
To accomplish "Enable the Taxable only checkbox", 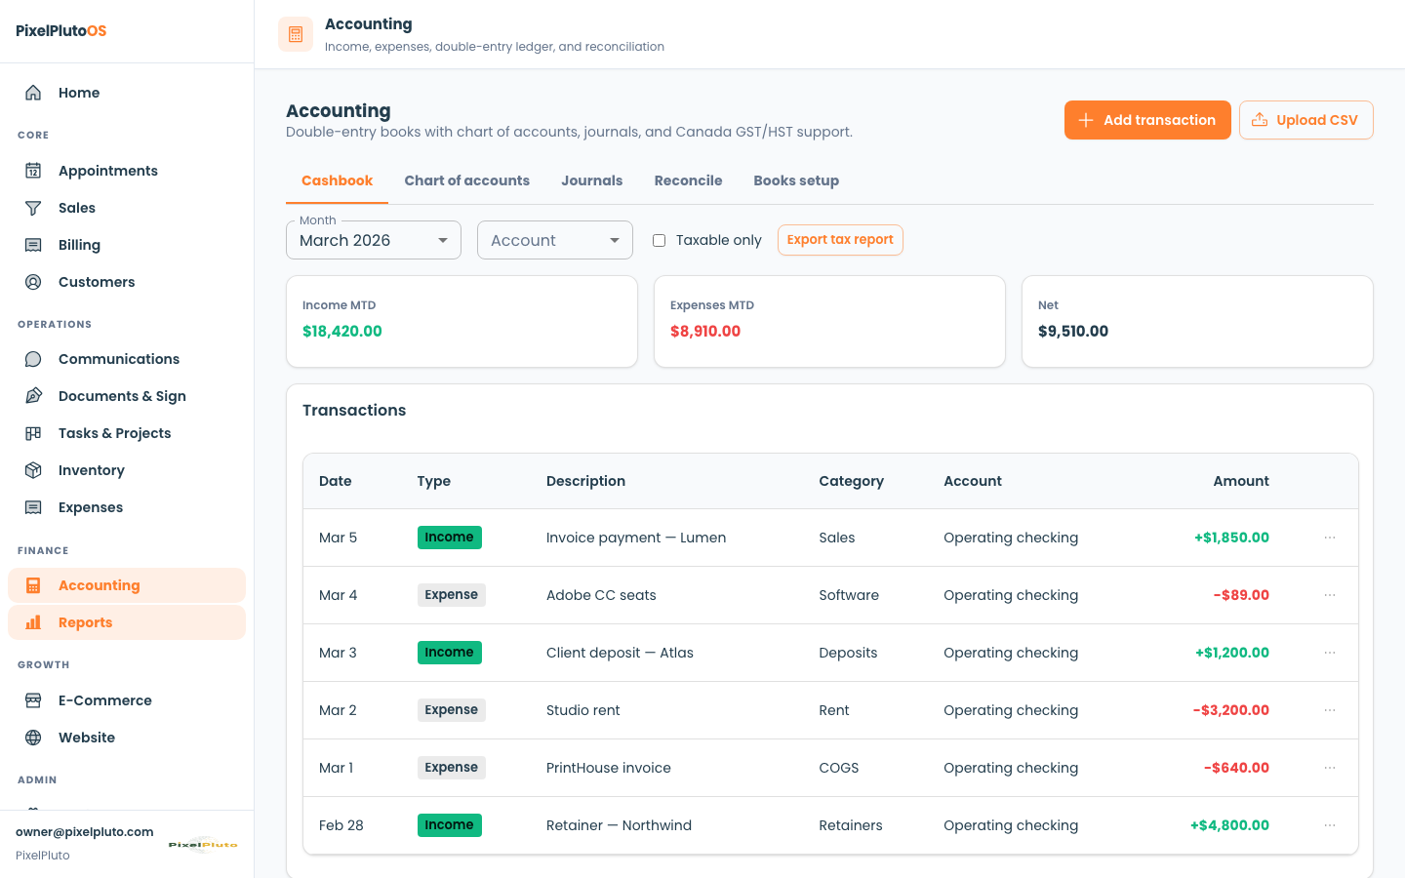I will coord(660,240).
